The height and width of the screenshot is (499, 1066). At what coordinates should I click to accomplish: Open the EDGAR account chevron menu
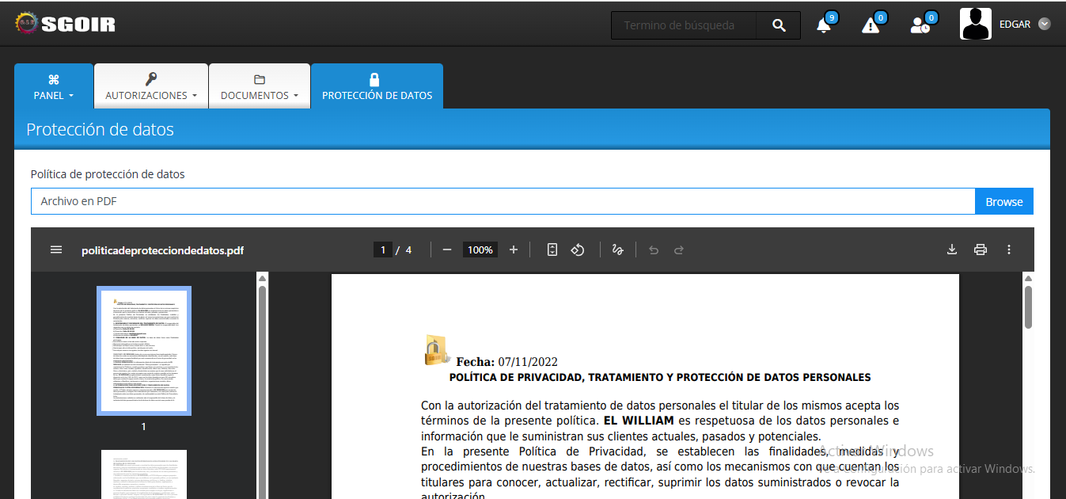tap(1044, 24)
